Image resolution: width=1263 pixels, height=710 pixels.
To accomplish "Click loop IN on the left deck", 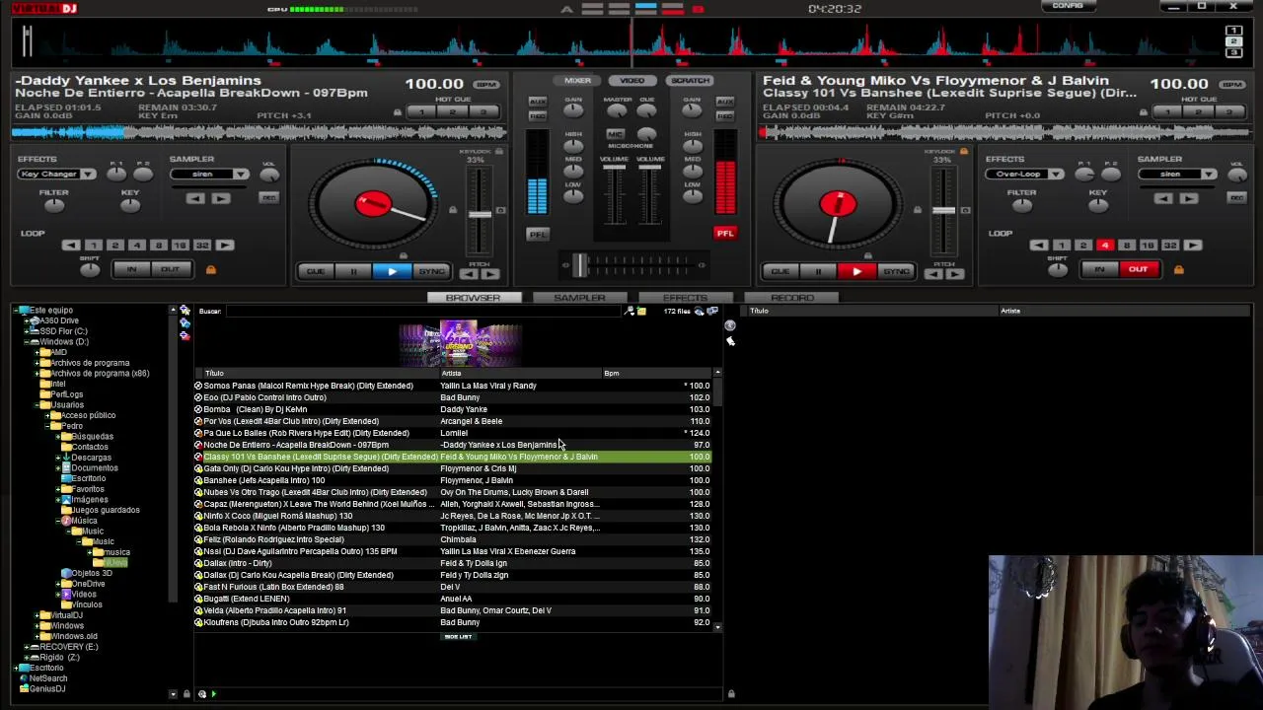I will [131, 269].
